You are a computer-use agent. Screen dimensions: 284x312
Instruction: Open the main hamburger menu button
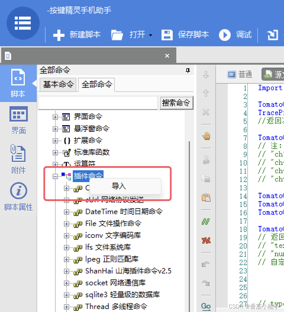pos(23,23)
